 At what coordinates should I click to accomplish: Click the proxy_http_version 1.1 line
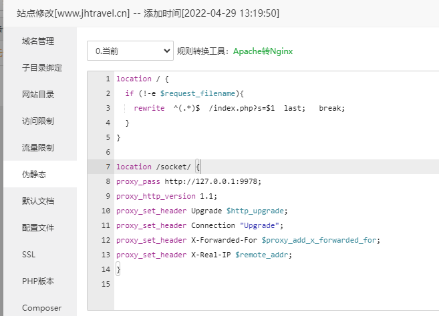166,196
